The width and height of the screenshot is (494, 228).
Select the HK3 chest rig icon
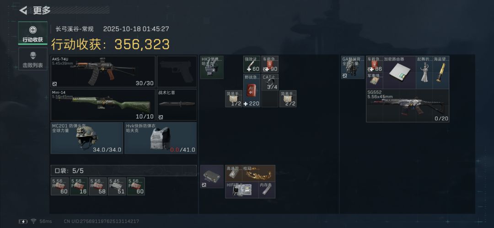[212, 67]
